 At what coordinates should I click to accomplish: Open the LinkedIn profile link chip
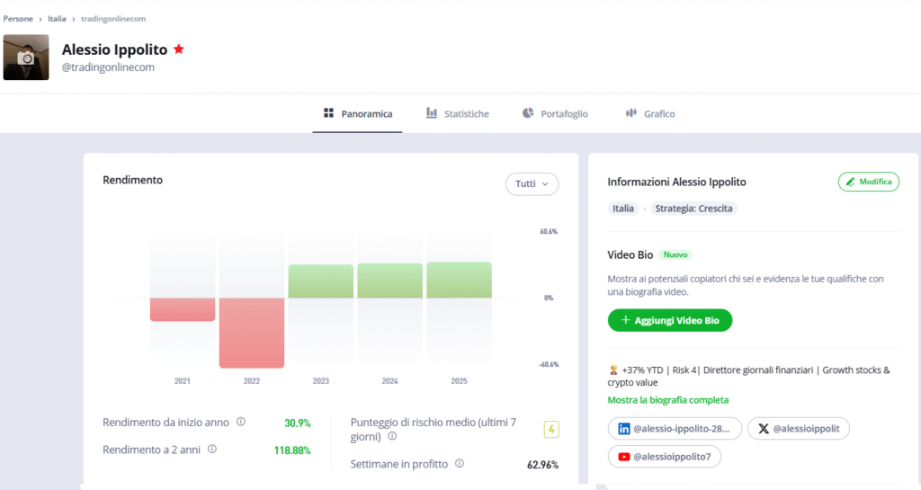coord(675,429)
